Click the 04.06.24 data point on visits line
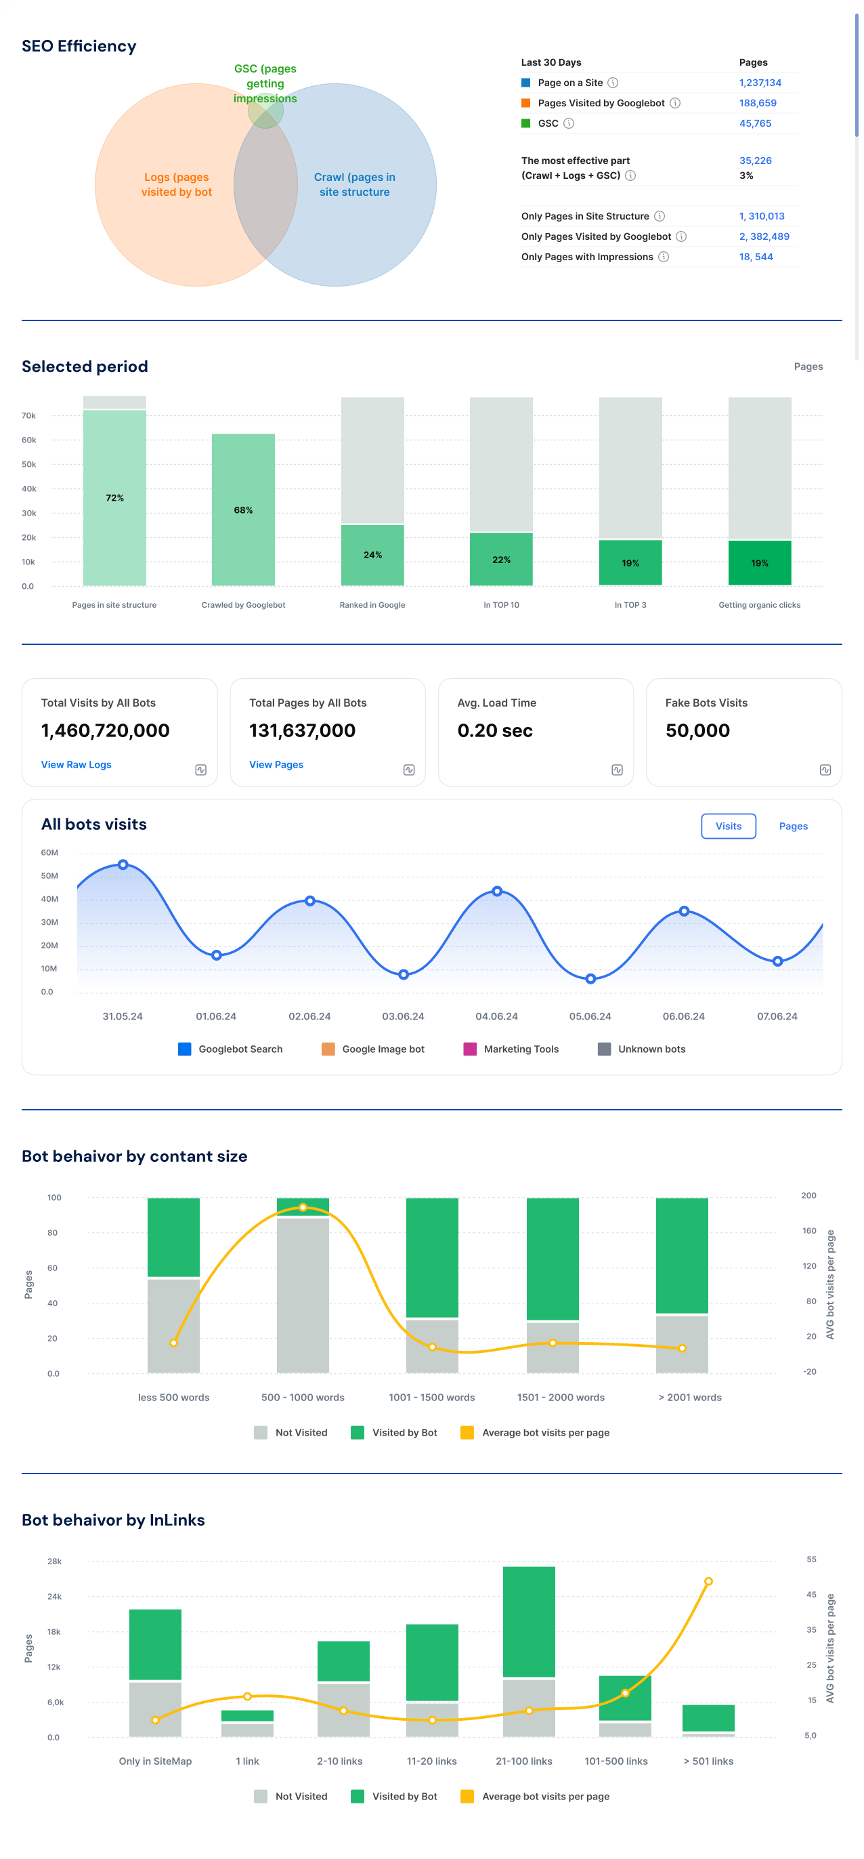The height and width of the screenshot is (1859, 864). pyautogui.click(x=497, y=892)
